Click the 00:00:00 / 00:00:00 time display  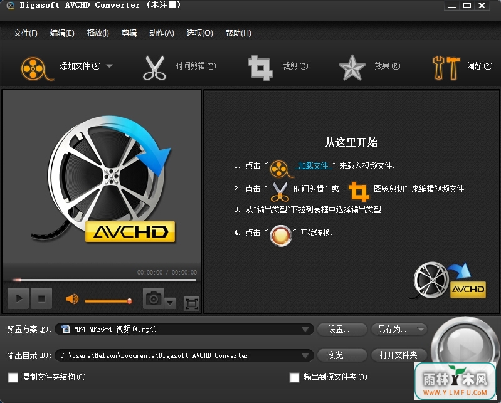tap(167, 272)
